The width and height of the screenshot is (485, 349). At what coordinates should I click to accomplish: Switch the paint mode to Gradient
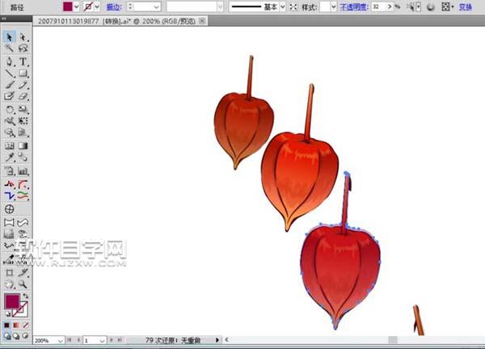pyautogui.click(x=16, y=325)
